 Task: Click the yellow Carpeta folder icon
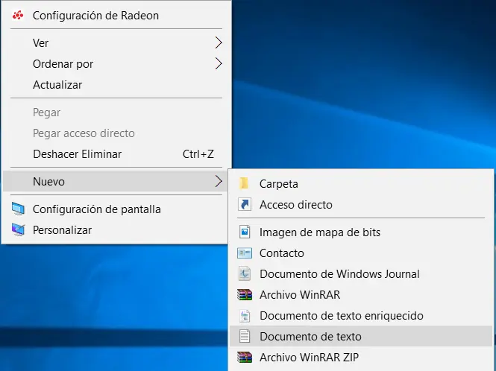pyautogui.click(x=244, y=183)
